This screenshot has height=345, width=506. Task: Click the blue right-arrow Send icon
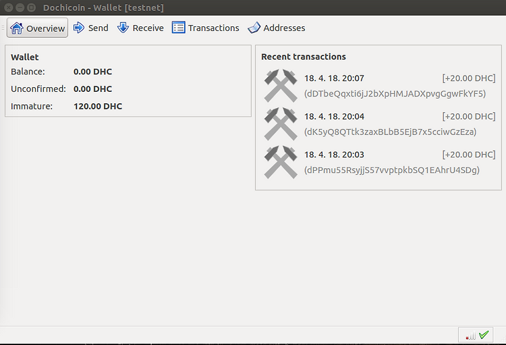point(79,28)
